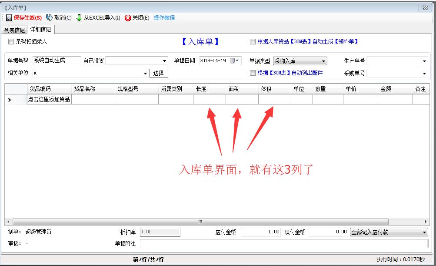Click the save floppy disk icon

coord(9,18)
